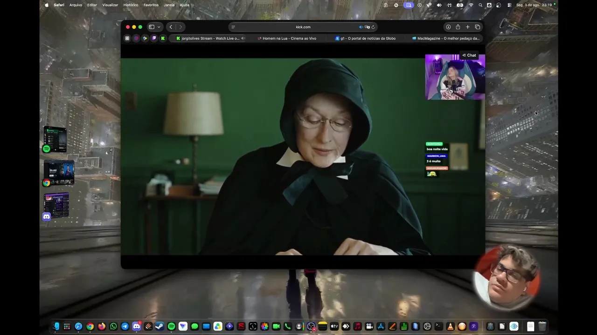Open the Chrome Stage Manager window thumbnail
Screen dimensions: 597x335
58,173
